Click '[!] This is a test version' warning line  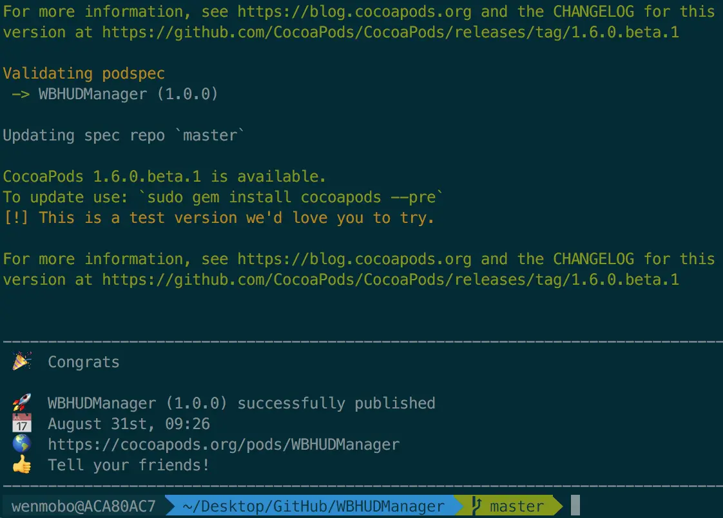click(218, 218)
